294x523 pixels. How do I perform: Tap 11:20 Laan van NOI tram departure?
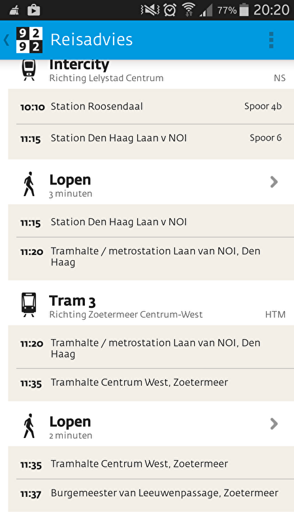(151, 347)
